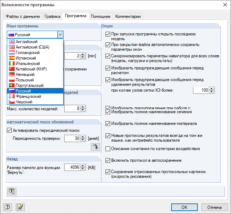Toggle warning messages before calculation checkbox
The image size is (231, 214).
[x=108, y=68]
